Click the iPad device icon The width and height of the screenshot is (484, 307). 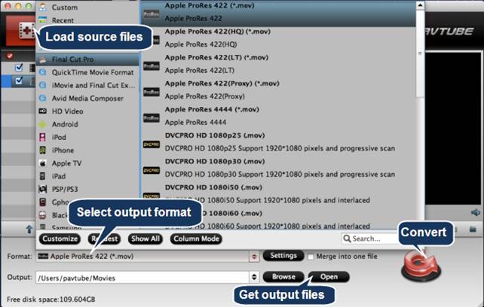click(x=43, y=176)
